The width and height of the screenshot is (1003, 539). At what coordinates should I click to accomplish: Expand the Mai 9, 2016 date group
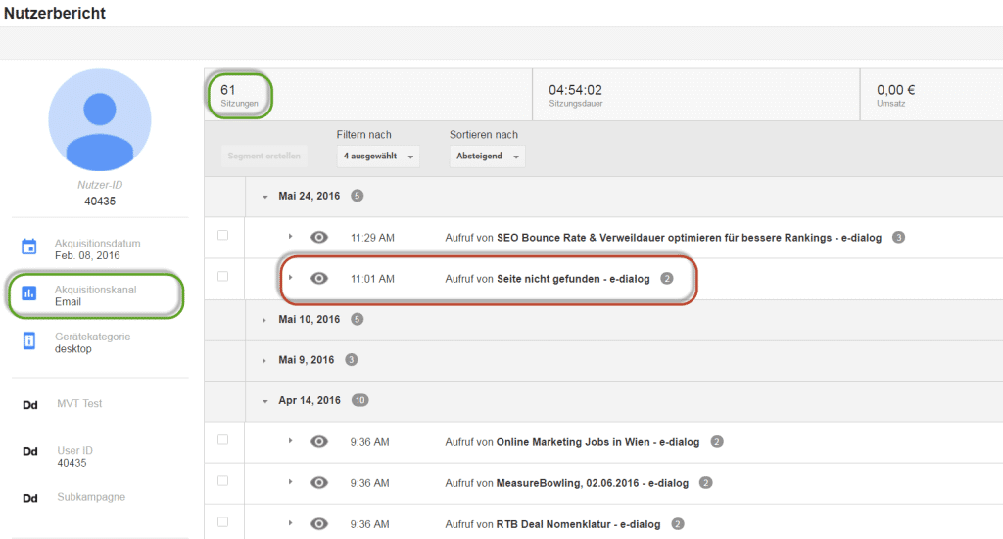[x=264, y=360]
